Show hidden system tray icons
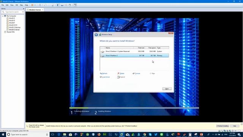Screen dimensions: 243x137 [x=213, y=134]
